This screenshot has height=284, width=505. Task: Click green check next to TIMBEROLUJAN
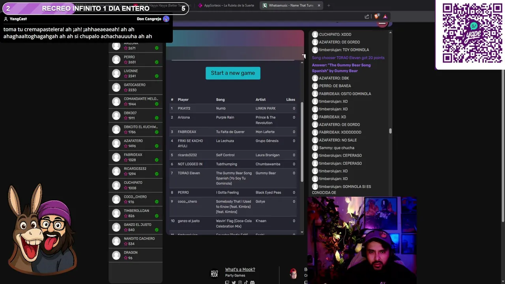tap(157, 216)
